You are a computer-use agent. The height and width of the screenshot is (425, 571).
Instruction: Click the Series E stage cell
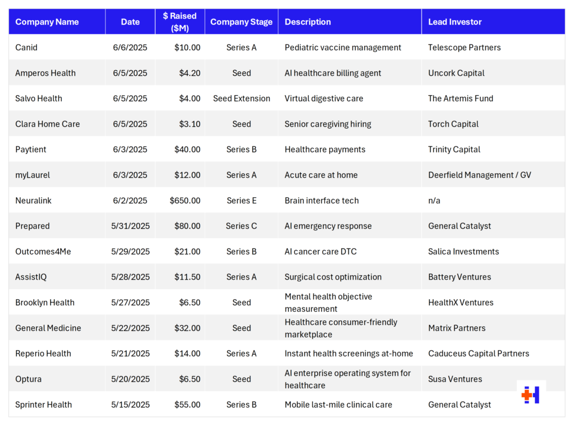[241, 201]
